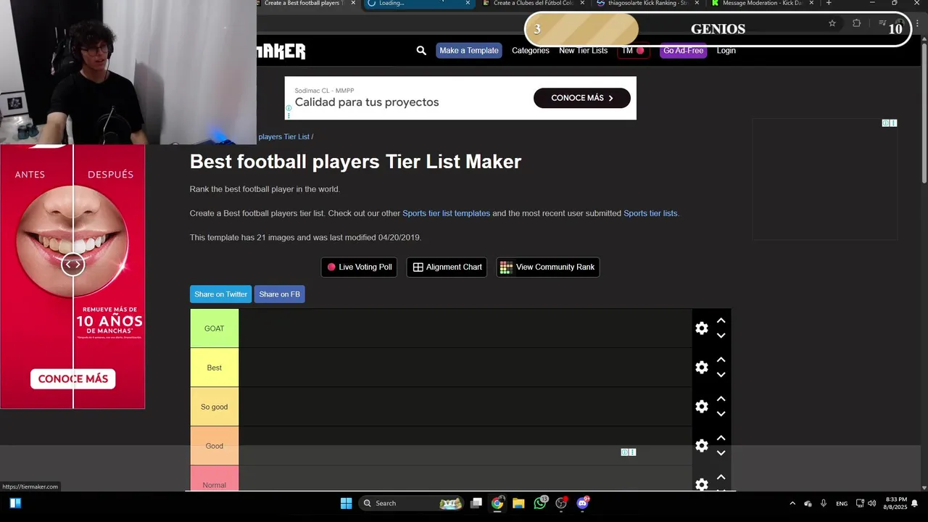
Task: Open Alignment Chart
Action: coord(447,267)
